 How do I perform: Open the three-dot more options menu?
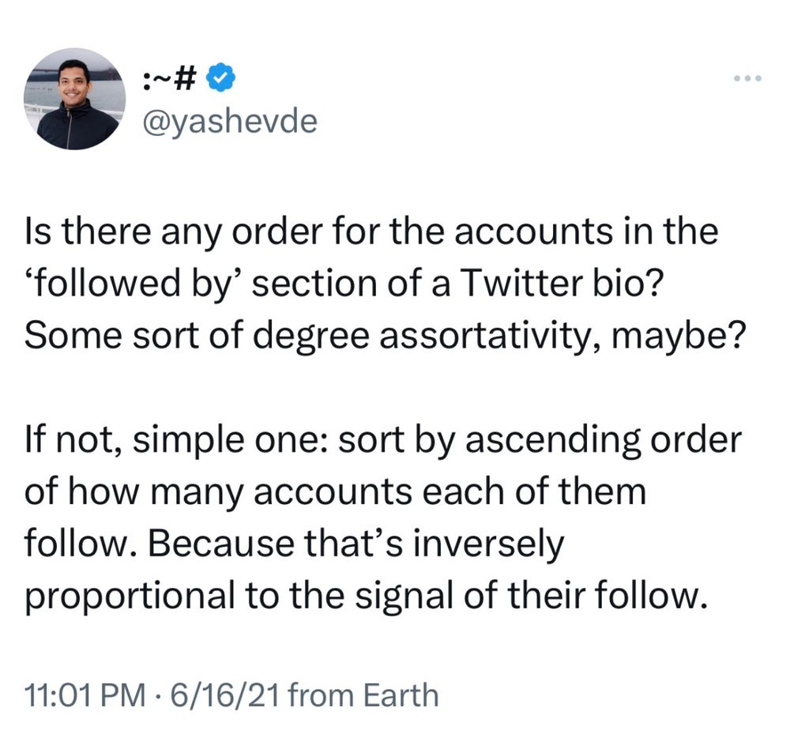pyautogui.click(x=746, y=79)
